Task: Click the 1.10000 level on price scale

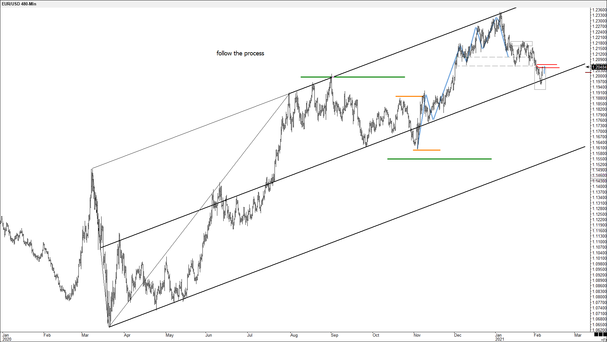Action: pyautogui.click(x=599, y=242)
